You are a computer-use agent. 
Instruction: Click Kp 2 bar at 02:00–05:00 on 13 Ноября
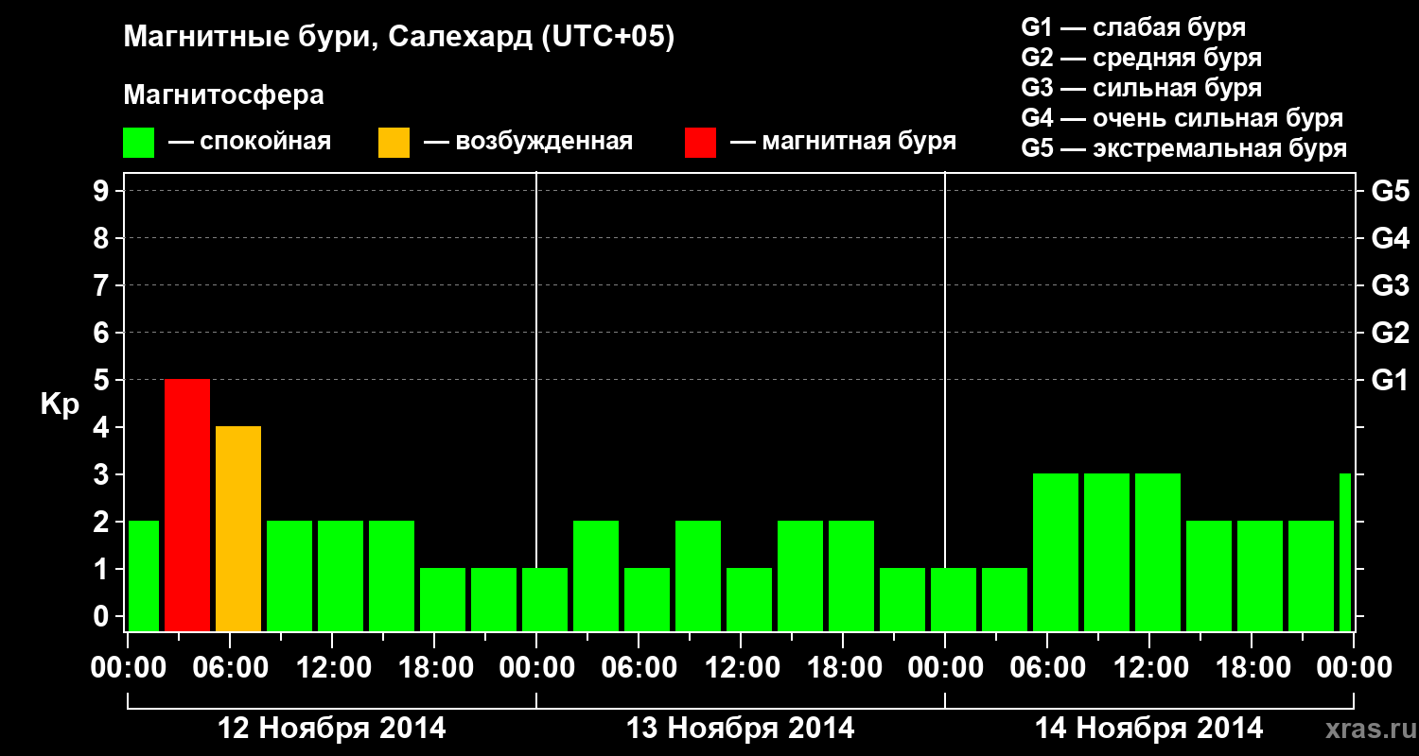[x=596, y=576]
